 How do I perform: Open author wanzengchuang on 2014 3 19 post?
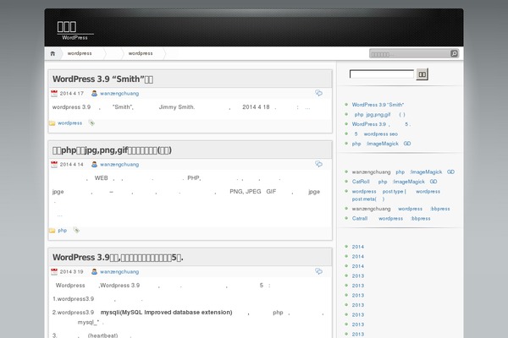coord(119,272)
